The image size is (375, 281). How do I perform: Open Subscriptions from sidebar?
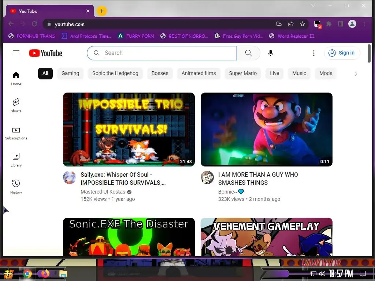(16, 132)
